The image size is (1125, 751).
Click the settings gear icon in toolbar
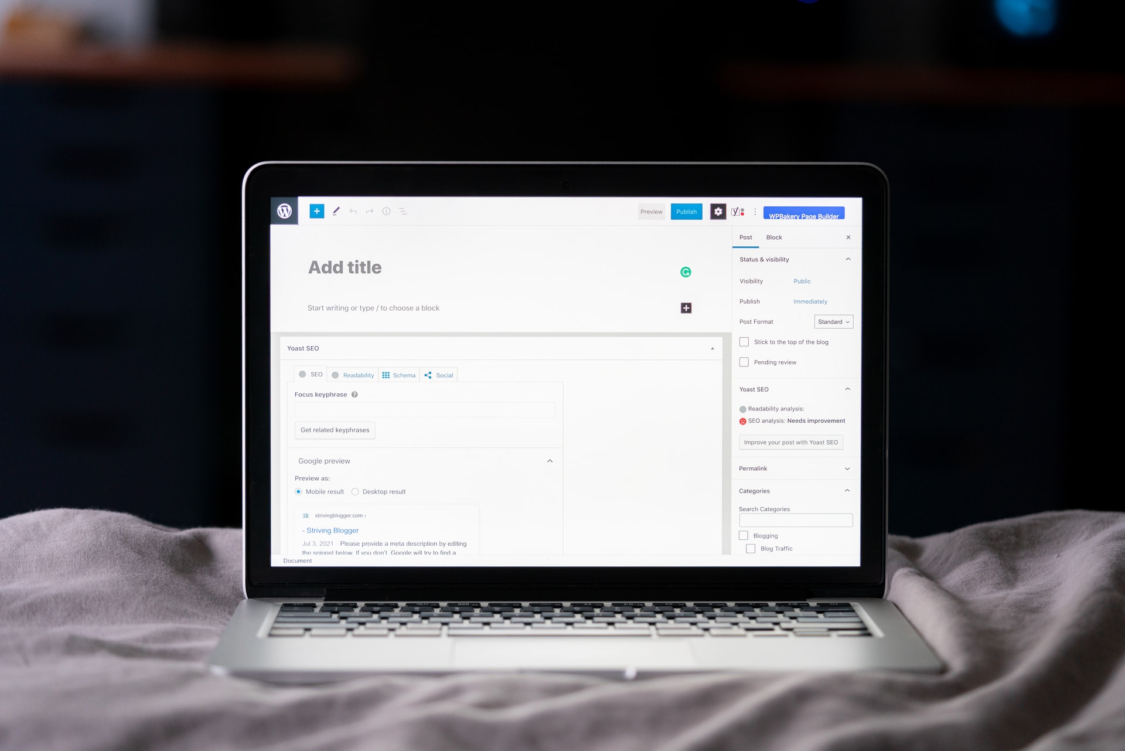click(x=718, y=211)
